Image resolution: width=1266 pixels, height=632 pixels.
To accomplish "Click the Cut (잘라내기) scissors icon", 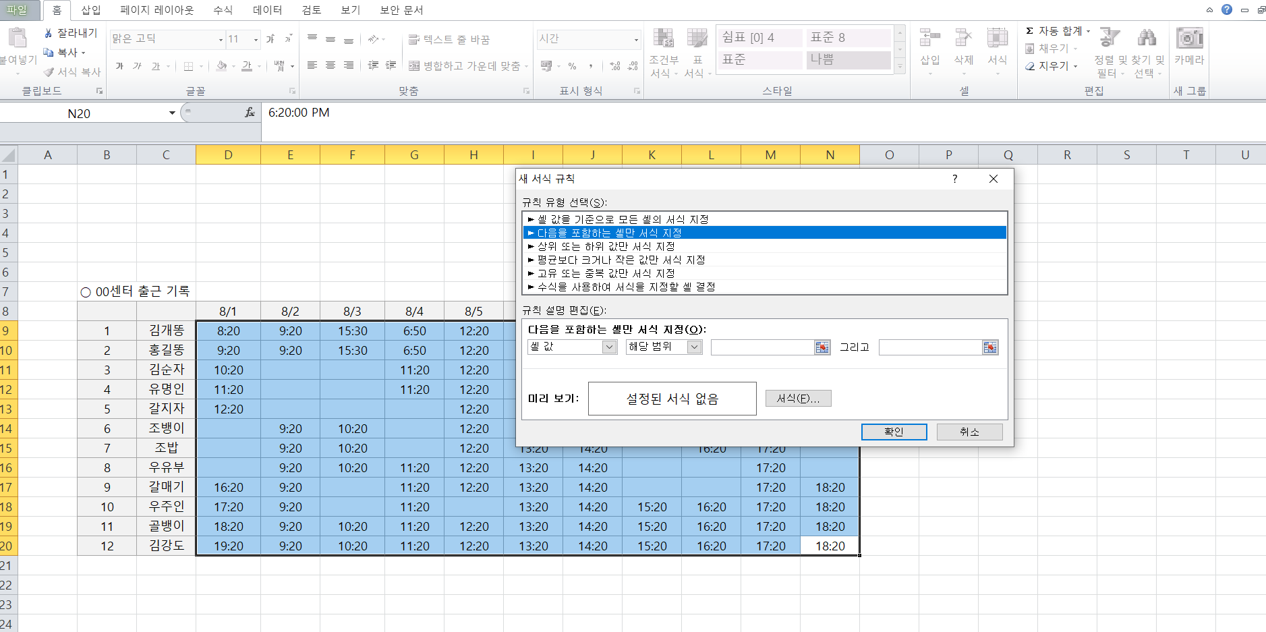I will click(x=48, y=33).
